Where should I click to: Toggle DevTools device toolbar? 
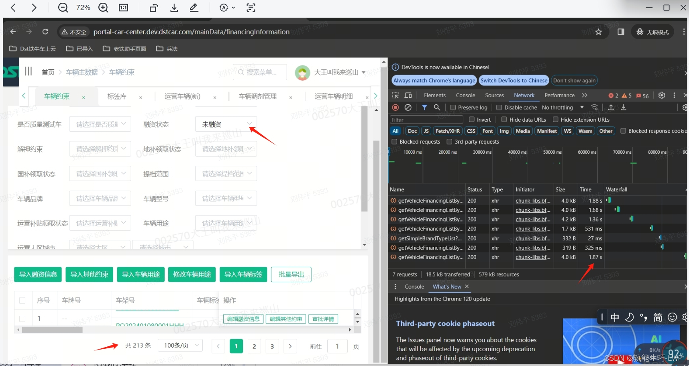pyautogui.click(x=408, y=95)
